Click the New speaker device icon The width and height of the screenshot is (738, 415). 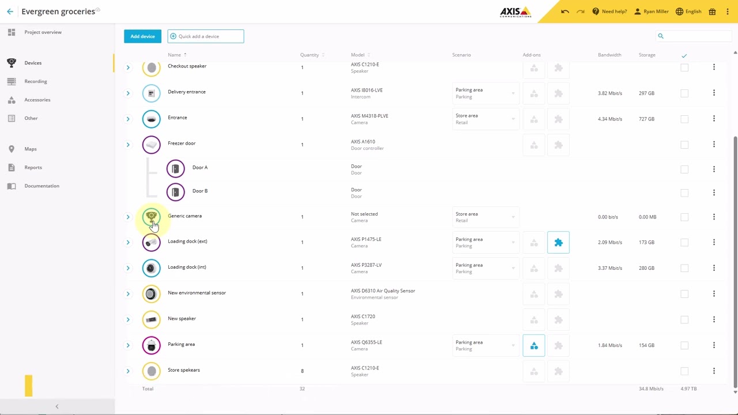point(151,319)
